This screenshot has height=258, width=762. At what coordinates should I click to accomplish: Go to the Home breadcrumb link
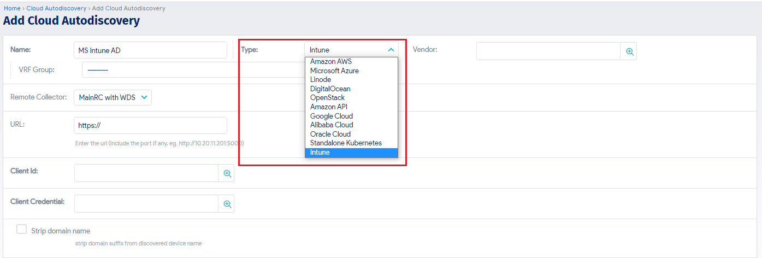click(x=12, y=8)
